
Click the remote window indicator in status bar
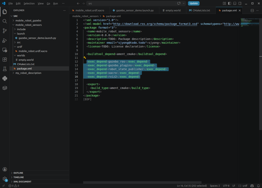(4, 186)
